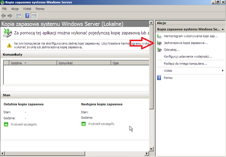Toggle the console tree pane toolbar icon
226x157 pixels.
19,16
